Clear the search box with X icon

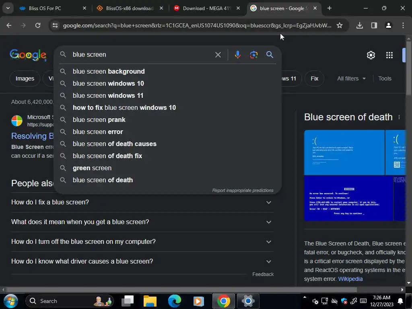(x=218, y=55)
